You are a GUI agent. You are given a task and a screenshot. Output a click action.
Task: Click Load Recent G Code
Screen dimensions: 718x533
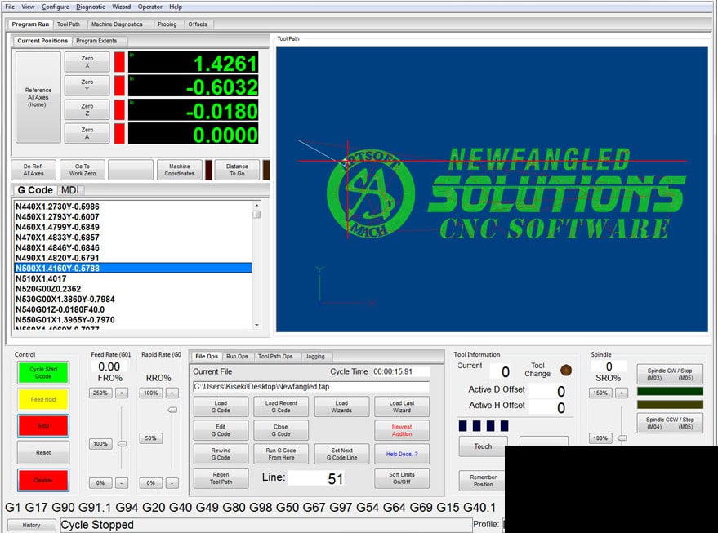tap(281, 406)
